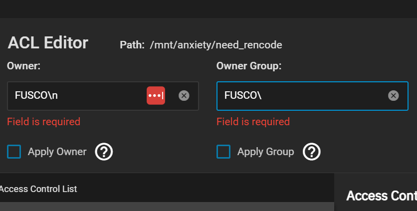Click the gray row below Access Control List
Viewport: 417px width, 211px height.
click(x=167, y=207)
